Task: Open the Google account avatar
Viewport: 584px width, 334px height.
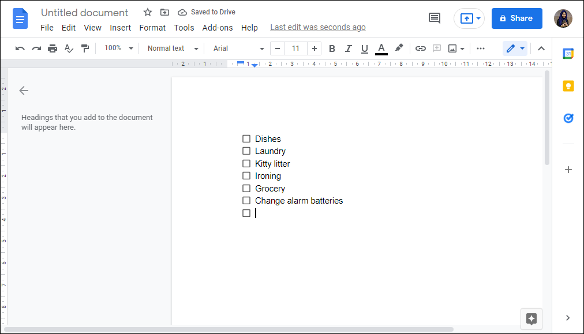Action: [563, 18]
